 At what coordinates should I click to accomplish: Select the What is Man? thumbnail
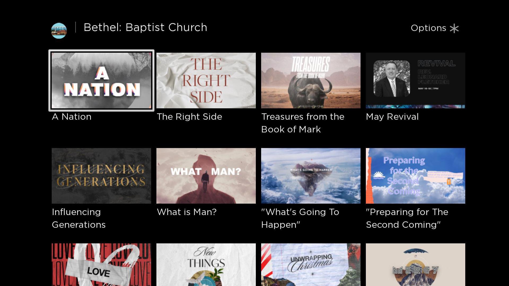(x=206, y=176)
